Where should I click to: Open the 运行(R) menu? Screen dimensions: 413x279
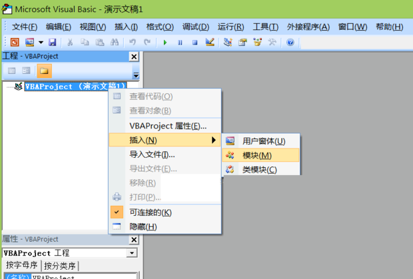[230, 27]
